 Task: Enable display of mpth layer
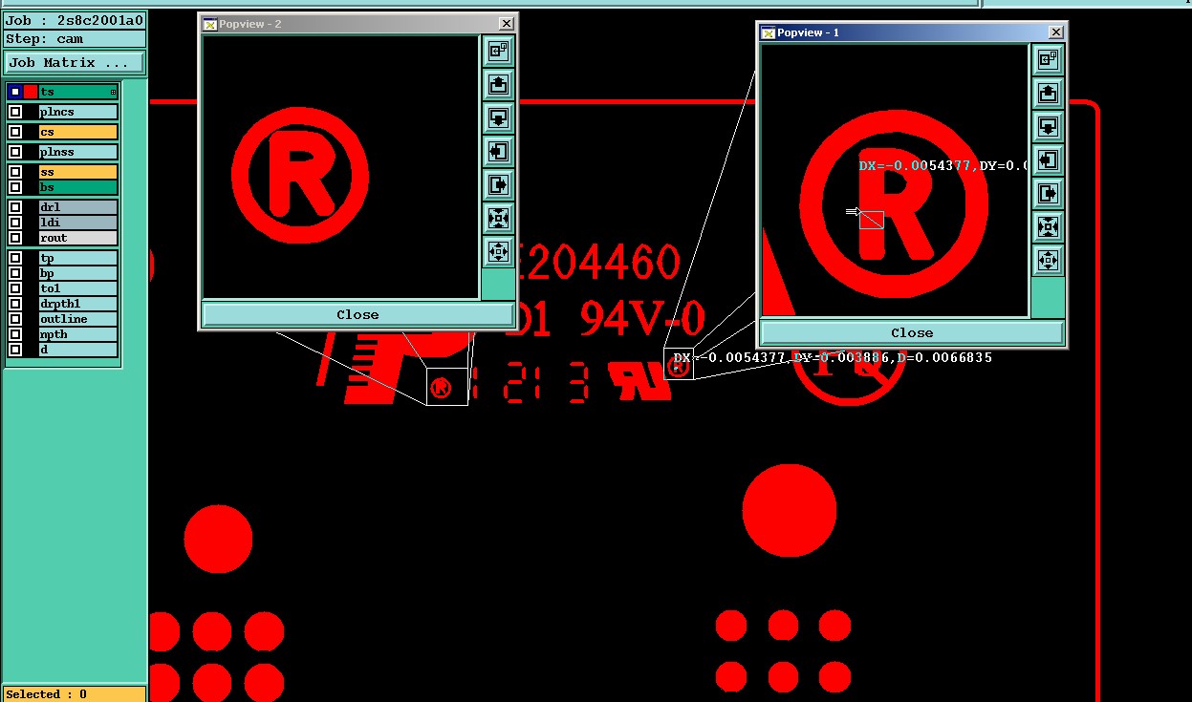point(15,334)
